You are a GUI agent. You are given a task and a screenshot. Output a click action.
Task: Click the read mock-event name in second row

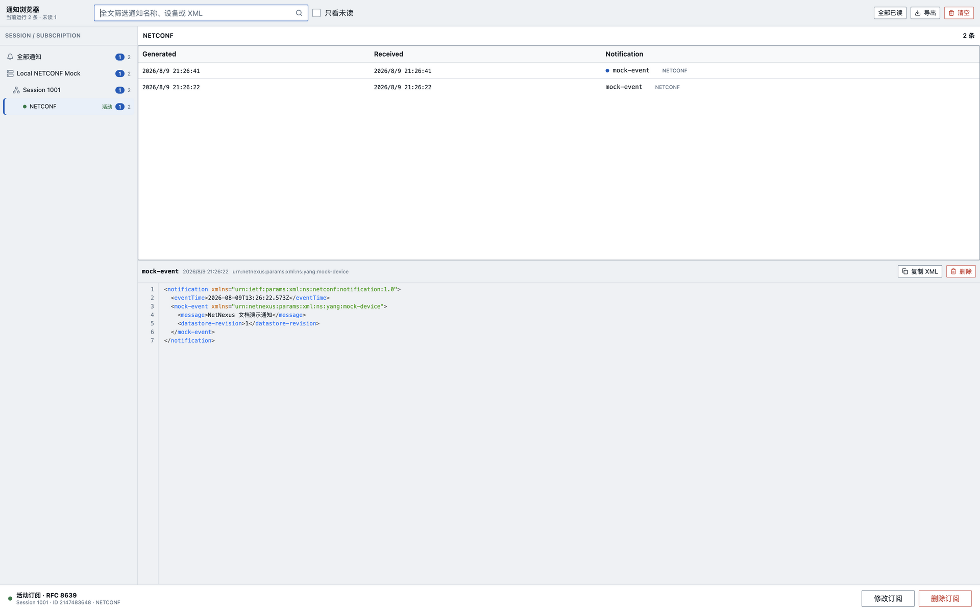(624, 87)
